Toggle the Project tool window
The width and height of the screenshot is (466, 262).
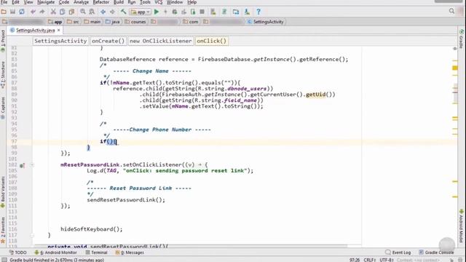point(3,41)
